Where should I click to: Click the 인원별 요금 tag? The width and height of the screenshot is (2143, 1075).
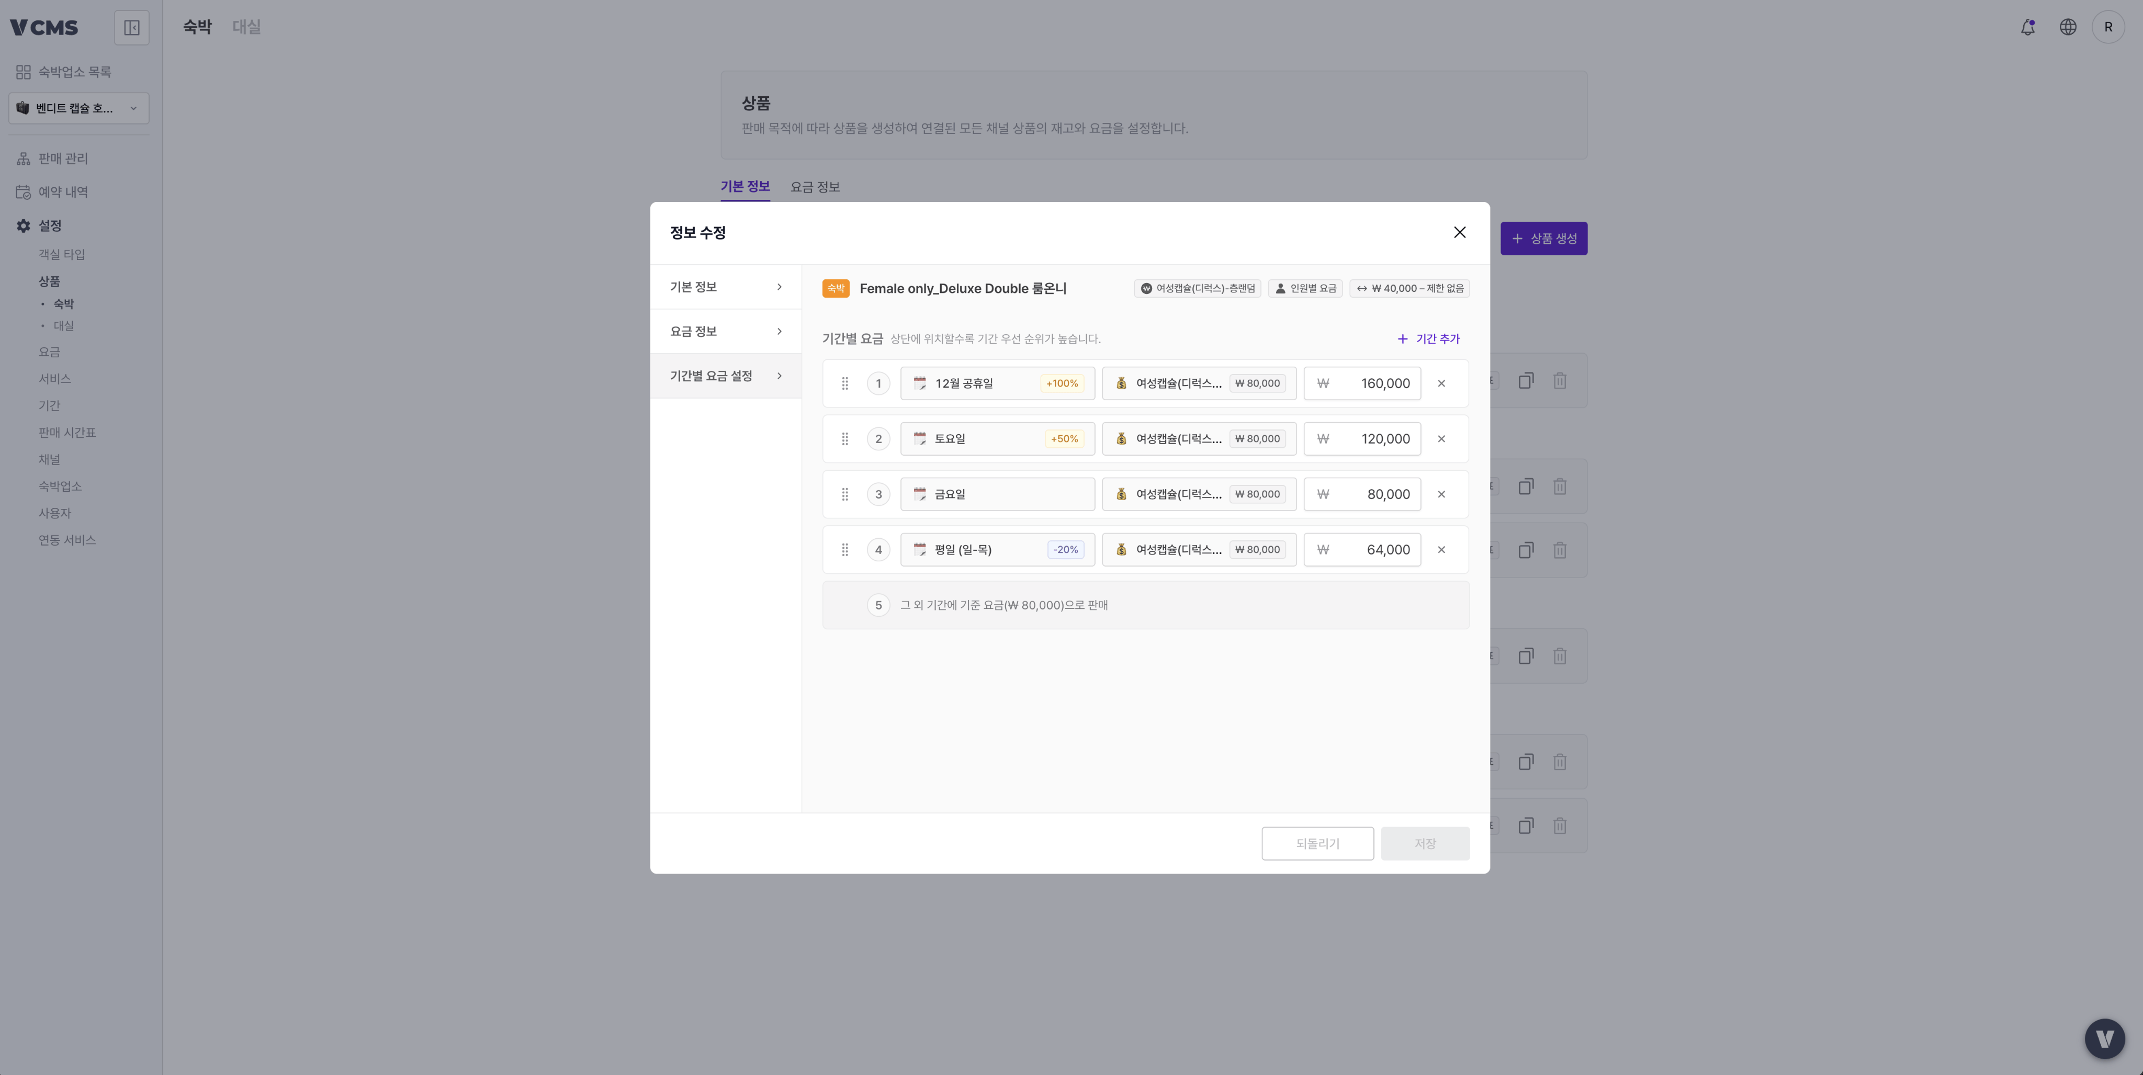click(x=1304, y=289)
